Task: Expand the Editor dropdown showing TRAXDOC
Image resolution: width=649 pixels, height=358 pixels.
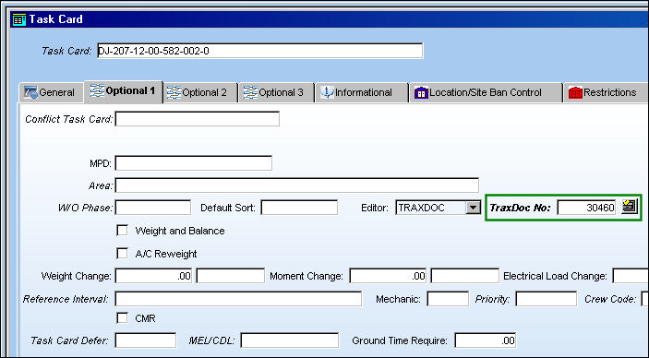Action: 473,208
